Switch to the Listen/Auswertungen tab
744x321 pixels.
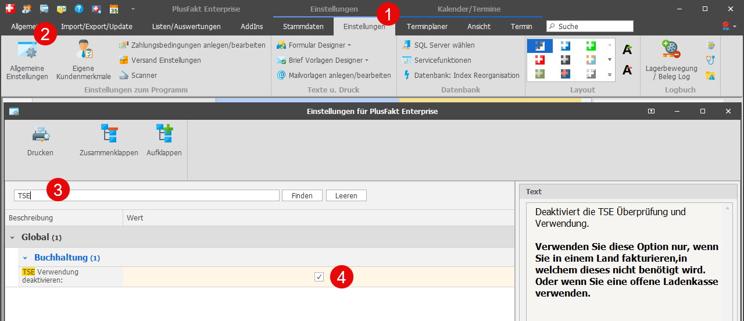[x=186, y=26]
